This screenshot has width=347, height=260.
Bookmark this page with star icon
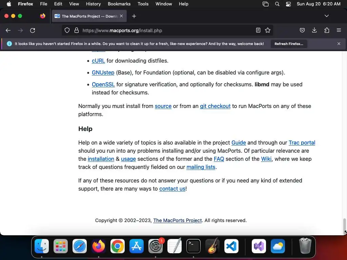pyautogui.click(x=268, y=30)
